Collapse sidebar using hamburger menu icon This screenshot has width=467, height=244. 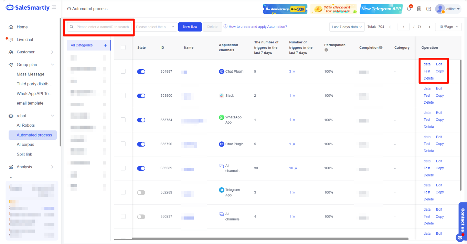(x=54, y=7)
